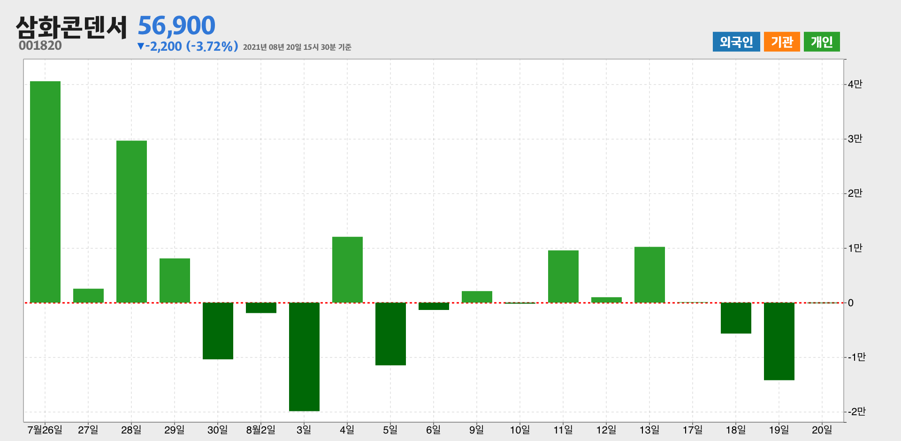The height and width of the screenshot is (441, 901).
Task: Click the price change -2,200 (-3.72%)
Action: pyautogui.click(x=188, y=46)
